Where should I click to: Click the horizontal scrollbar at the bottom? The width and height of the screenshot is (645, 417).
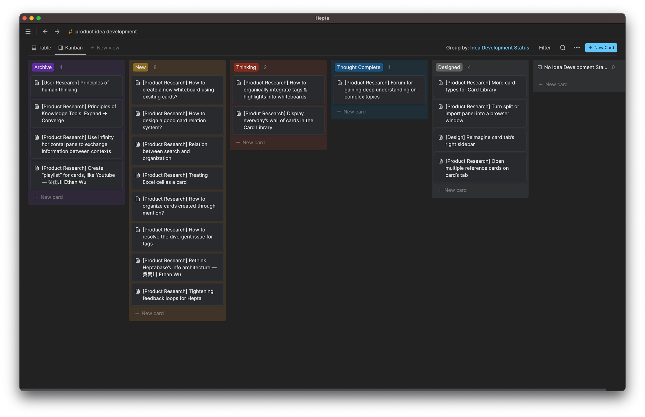[313, 390]
